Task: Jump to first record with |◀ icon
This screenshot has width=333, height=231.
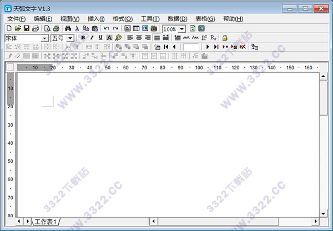Action: [166, 47]
